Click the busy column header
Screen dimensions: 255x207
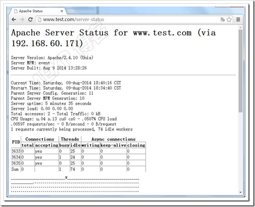[64, 145]
